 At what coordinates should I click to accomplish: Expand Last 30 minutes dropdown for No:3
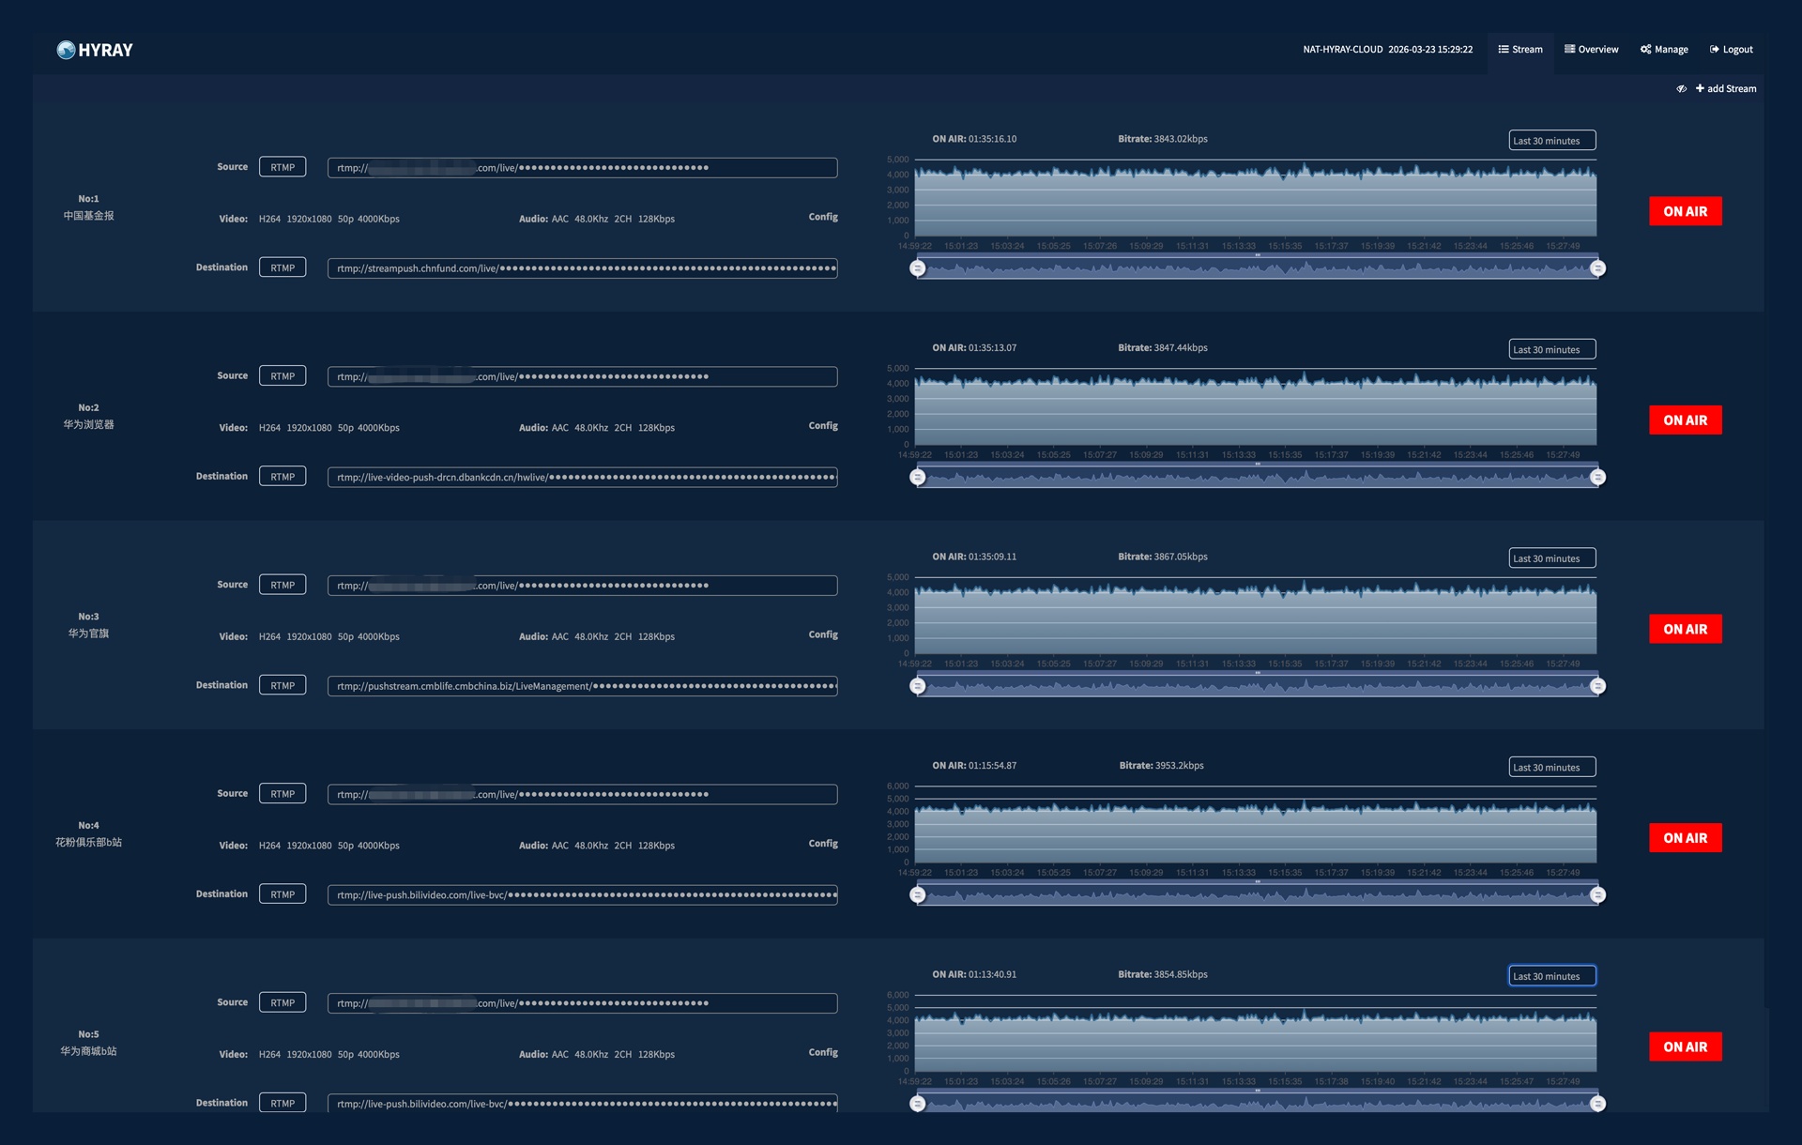click(1551, 558)
